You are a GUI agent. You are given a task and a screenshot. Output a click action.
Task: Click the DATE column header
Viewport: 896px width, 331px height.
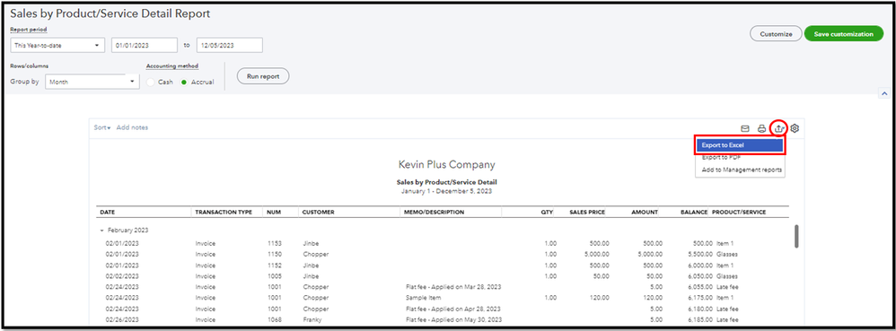pyautogui.click(x=108, y=213)
